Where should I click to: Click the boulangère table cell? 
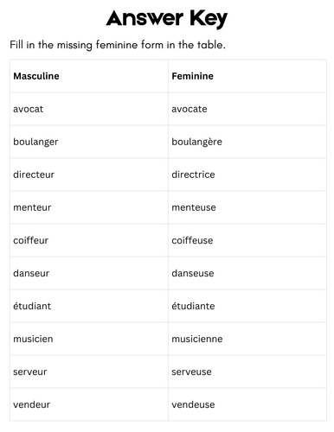247,142
